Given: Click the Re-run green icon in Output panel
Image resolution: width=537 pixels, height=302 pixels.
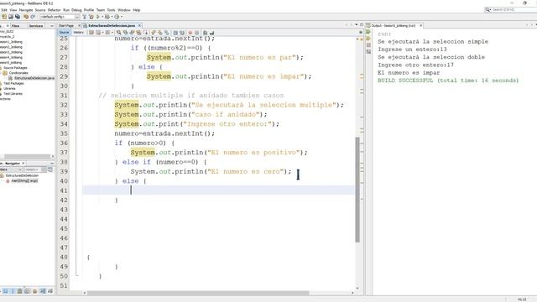Looking at the screenshot, I should pos(368,32).
